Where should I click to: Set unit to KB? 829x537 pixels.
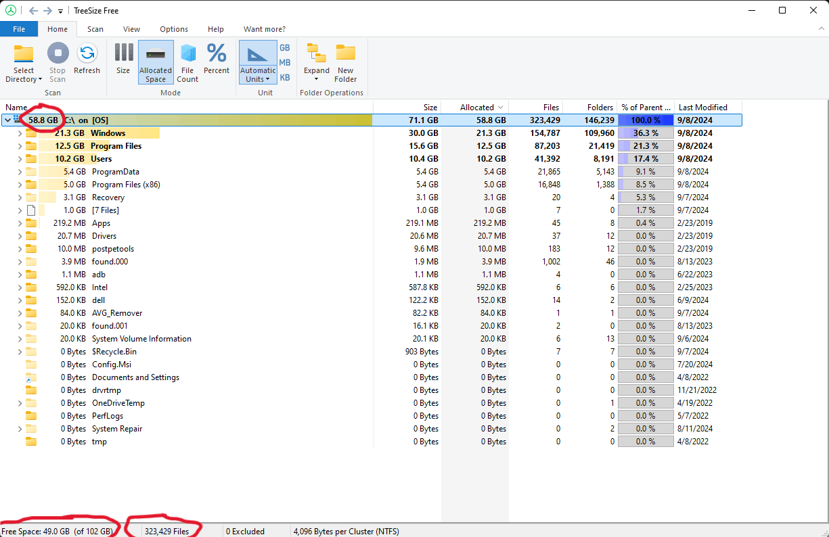coord(285,78)
